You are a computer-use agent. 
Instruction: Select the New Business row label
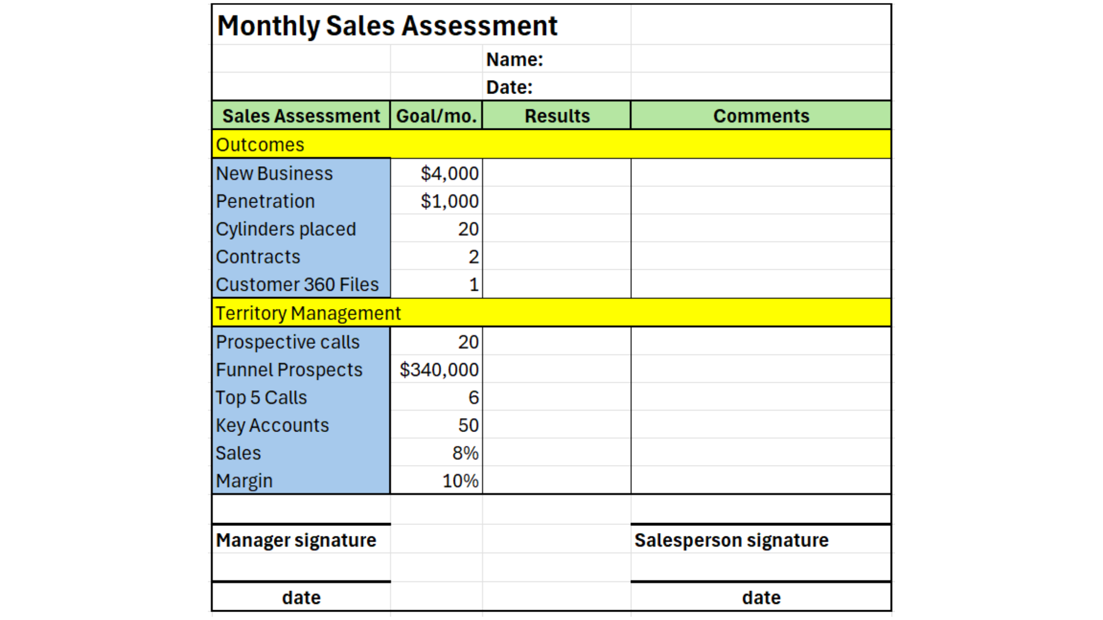[x=301, y=173]
